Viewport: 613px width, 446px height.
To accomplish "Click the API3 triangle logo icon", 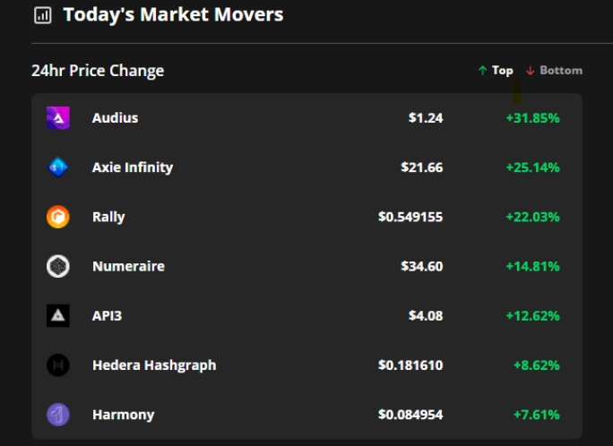I will [x=58, y=315].
